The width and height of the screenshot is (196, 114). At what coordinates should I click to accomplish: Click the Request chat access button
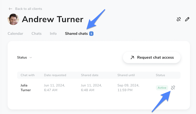152,58
